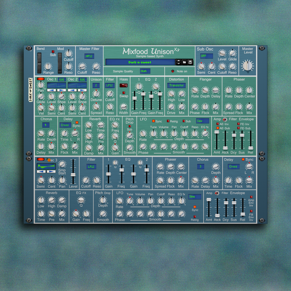Step through patches with the up/down arrows
This screenshot has width=291, height=291.
pos(178,62)
